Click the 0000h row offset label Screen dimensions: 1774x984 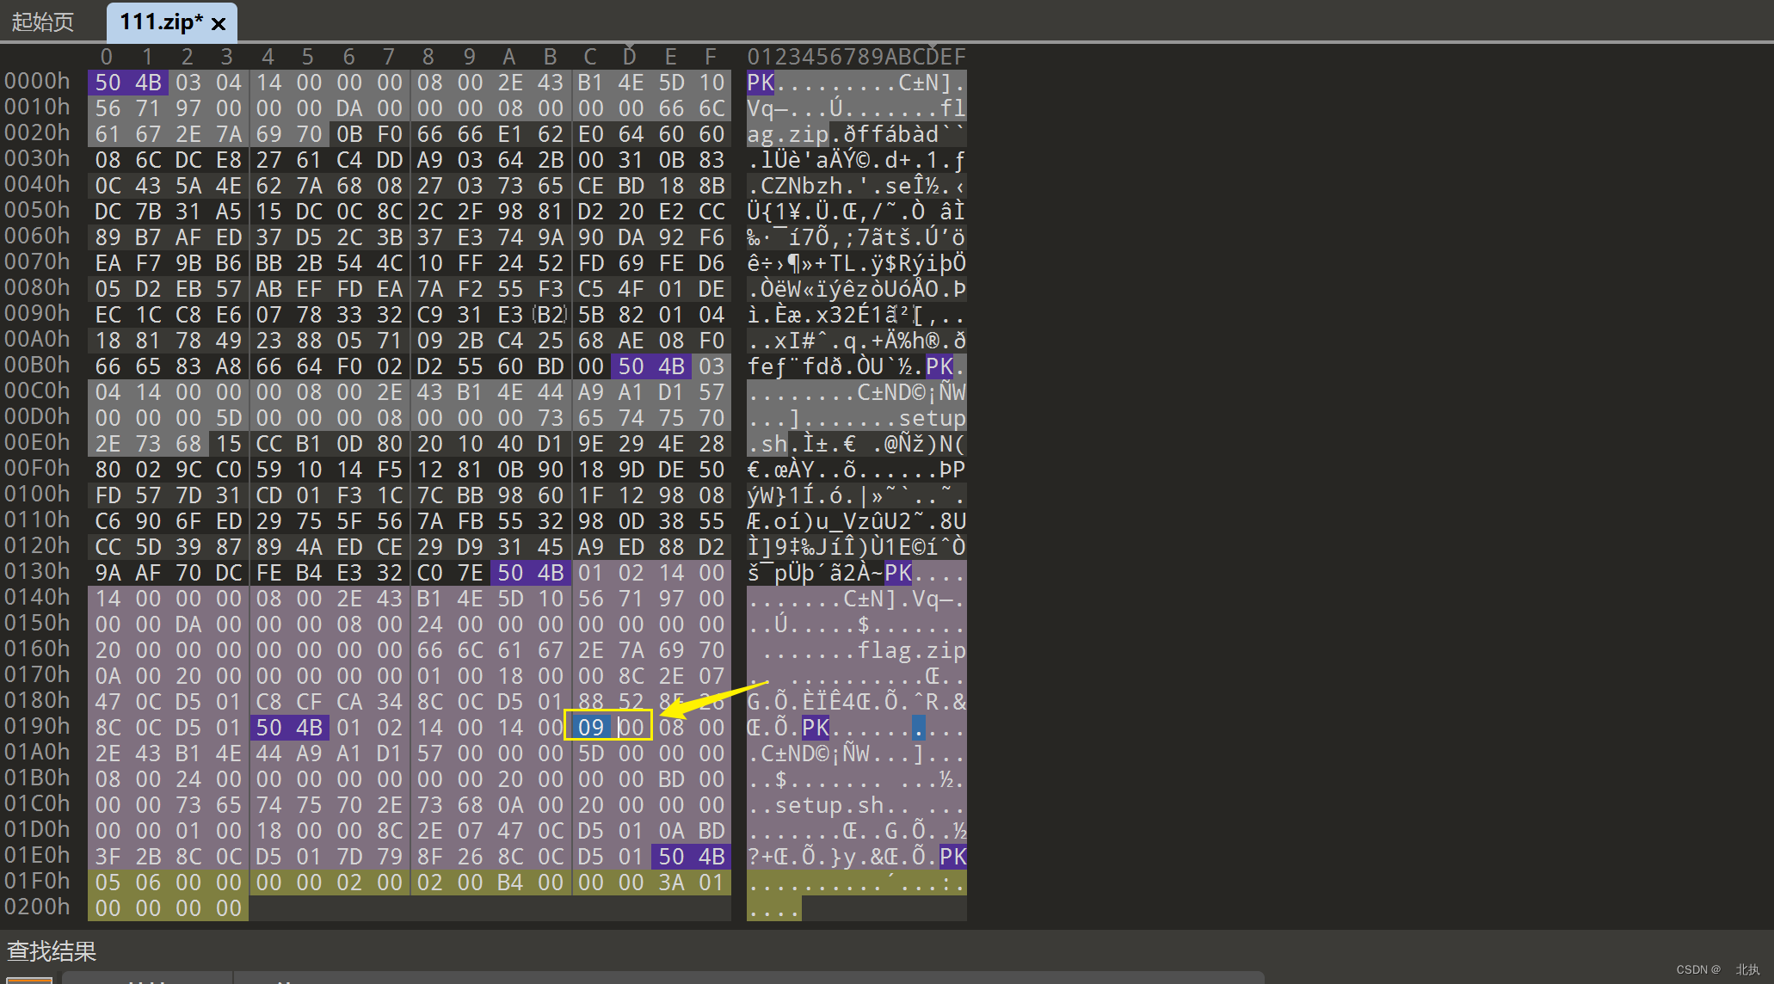38,81
